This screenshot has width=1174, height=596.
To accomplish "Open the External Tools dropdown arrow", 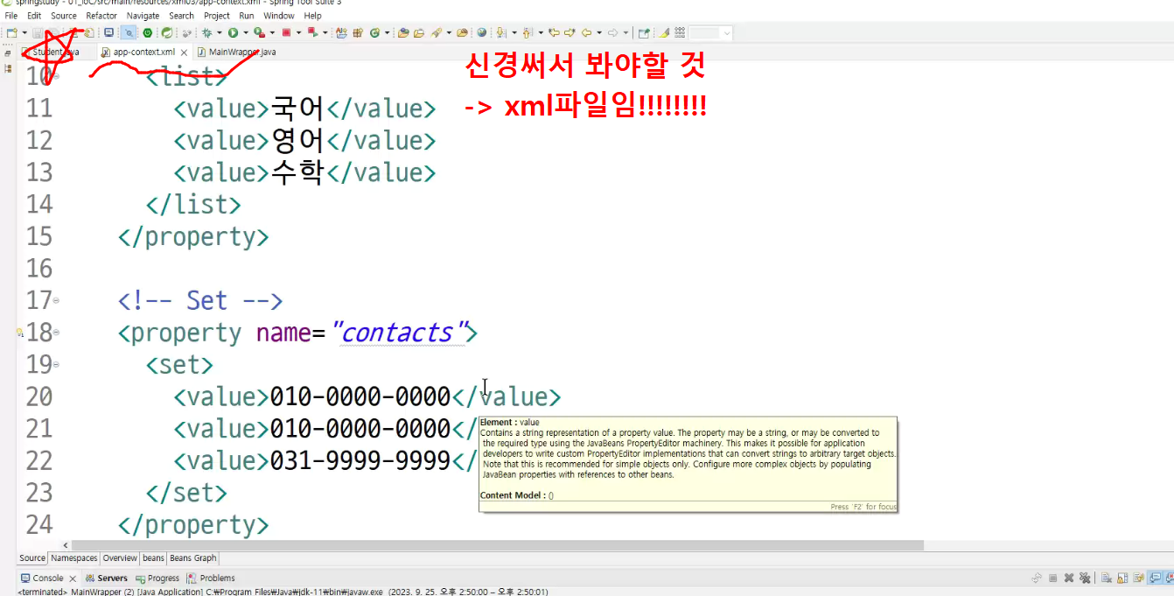I will [272, 33].
